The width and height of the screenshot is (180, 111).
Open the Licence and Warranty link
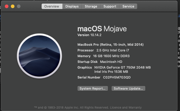point(126,107)
